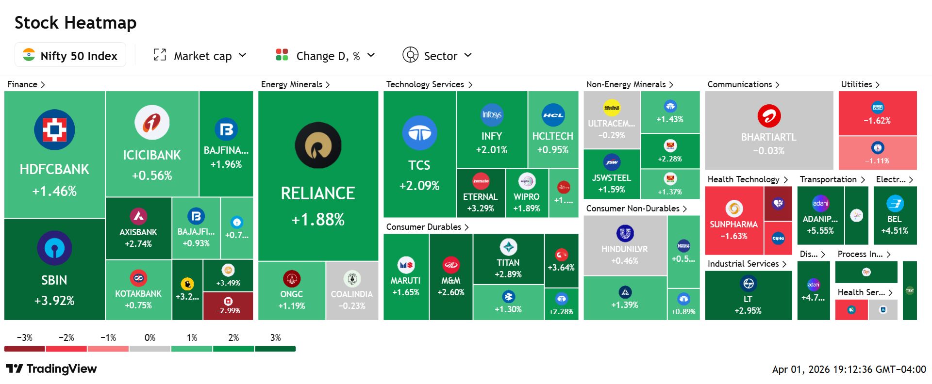Image resolution: width=932 pixels, height=384 pixels.
Task: Click the Kotak Bank logo
Action: [x=138, y=278]
